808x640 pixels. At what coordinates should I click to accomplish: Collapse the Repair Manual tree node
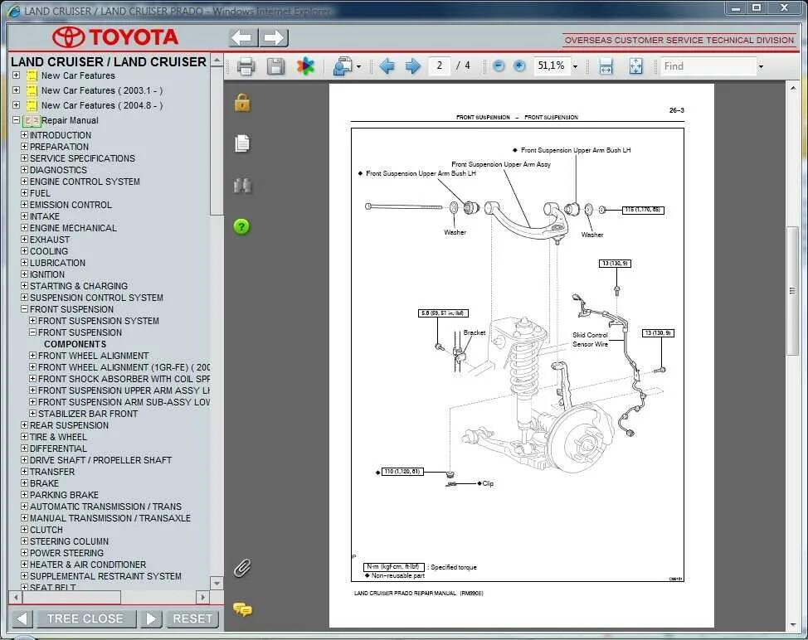coord(16,120)
